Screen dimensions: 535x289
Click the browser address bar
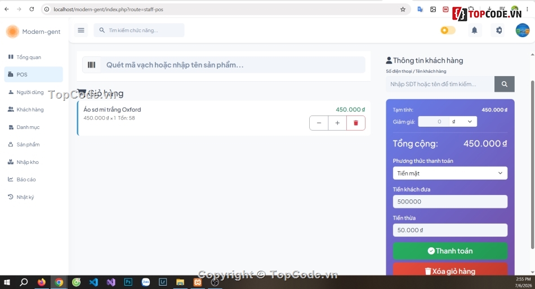pyautogui.click(x=225, y=9)
